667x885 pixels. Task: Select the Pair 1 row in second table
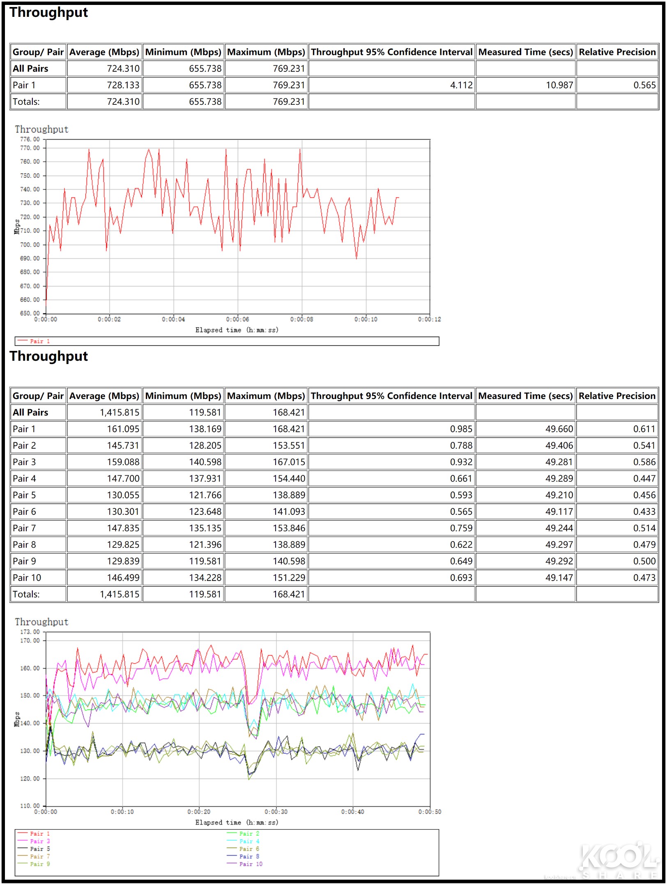point(25,429)
